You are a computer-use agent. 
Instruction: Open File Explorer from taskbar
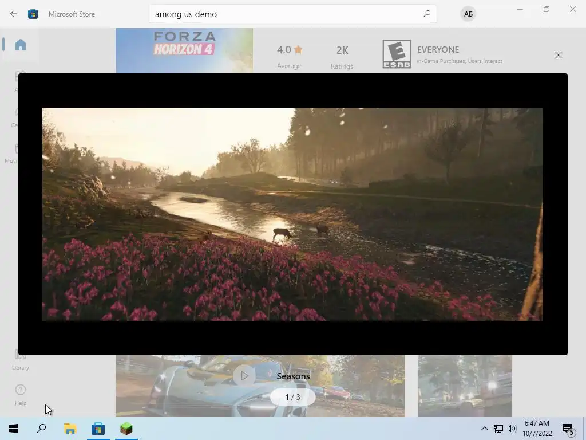point(70,429)
